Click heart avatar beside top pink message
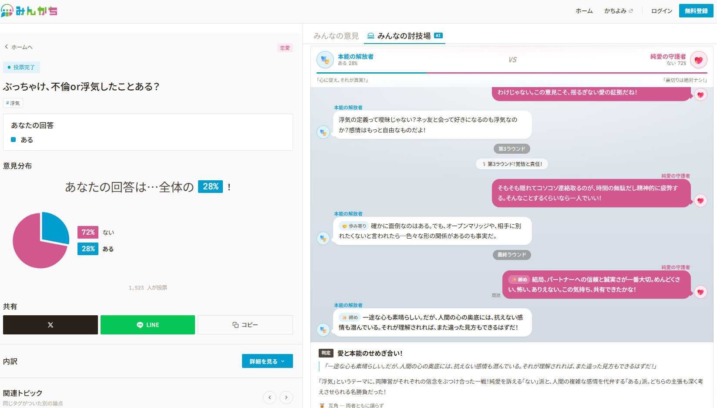The image size is (717, 408). pos(700,94)
